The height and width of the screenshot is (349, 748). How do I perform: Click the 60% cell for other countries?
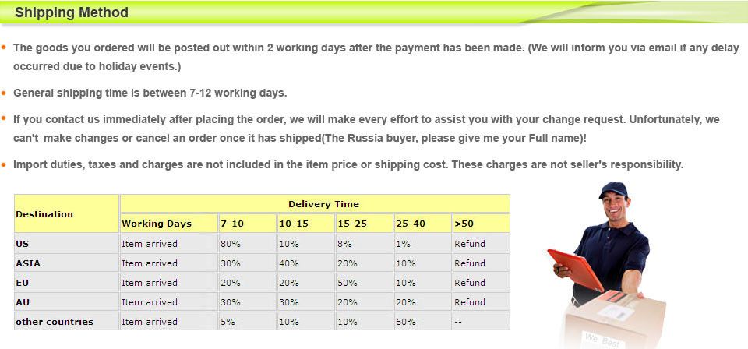422,322
